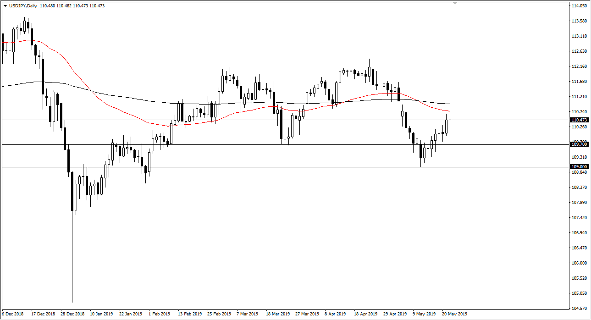The width and height of the screenshot is (591, 320).
Task: Click the highlighted 109.700 price level tag
Action: coord(579,144)
